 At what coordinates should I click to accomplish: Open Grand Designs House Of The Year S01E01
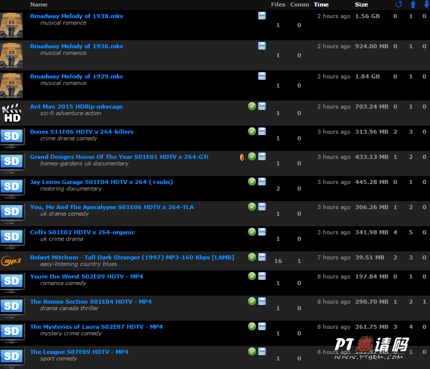[119, 157]
